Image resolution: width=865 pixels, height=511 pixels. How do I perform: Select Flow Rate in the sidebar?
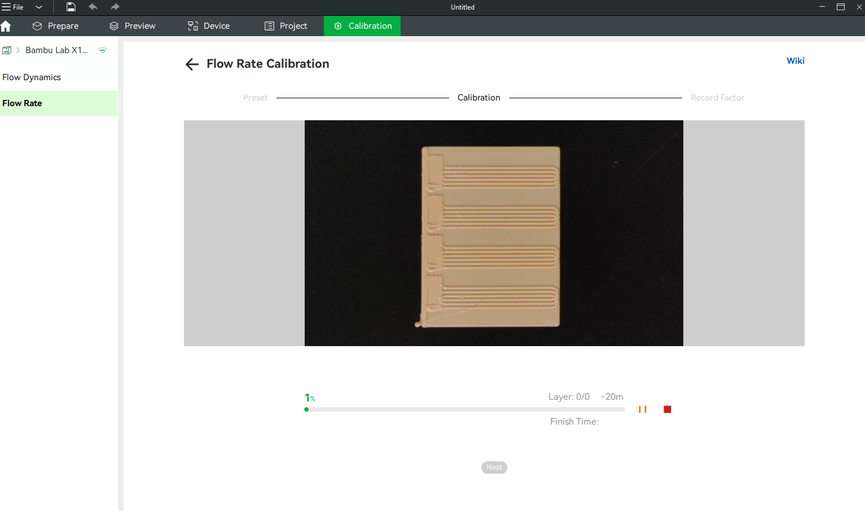[x=59, y=103]
